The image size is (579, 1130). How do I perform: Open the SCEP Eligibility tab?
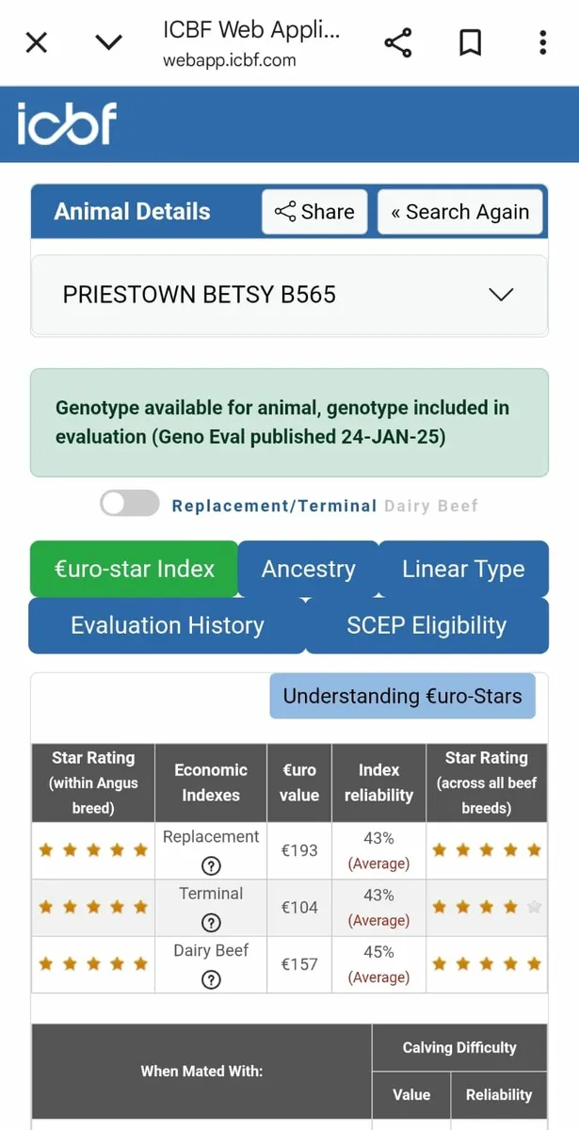click(x=426, y=625)
